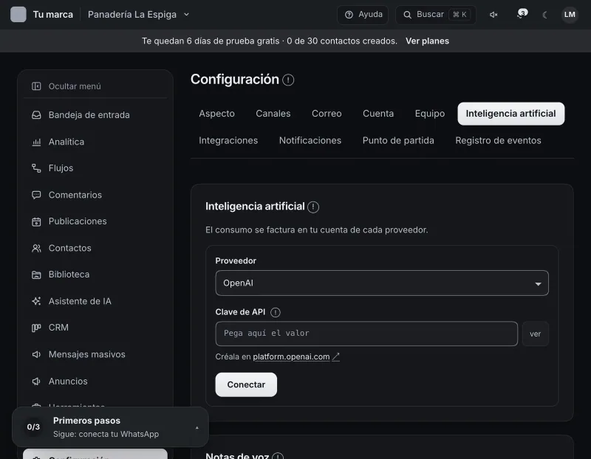Click Sigue: conecta tu WhatsApp text
The height and width of the screenshot is (459, 591).
pyautogui.click(x=106, y=434)
